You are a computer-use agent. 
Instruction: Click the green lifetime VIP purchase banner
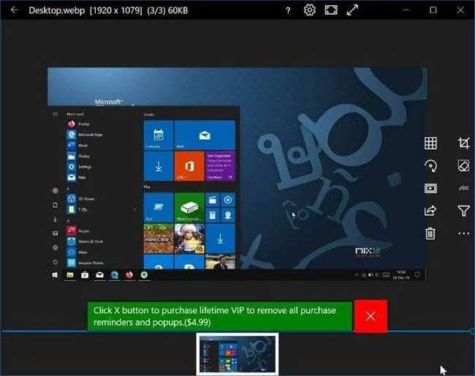220,316
